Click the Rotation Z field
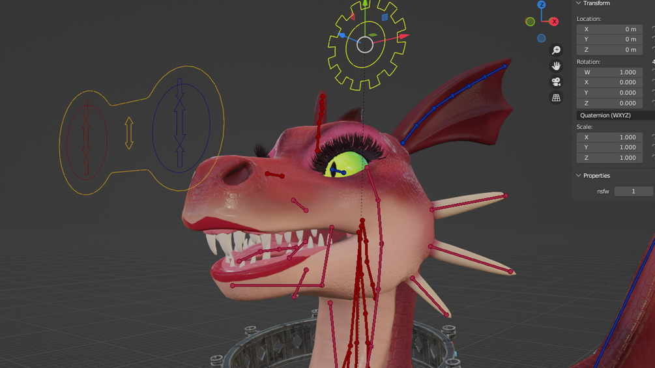Screen dimensions: 655x368 (609, 103)
